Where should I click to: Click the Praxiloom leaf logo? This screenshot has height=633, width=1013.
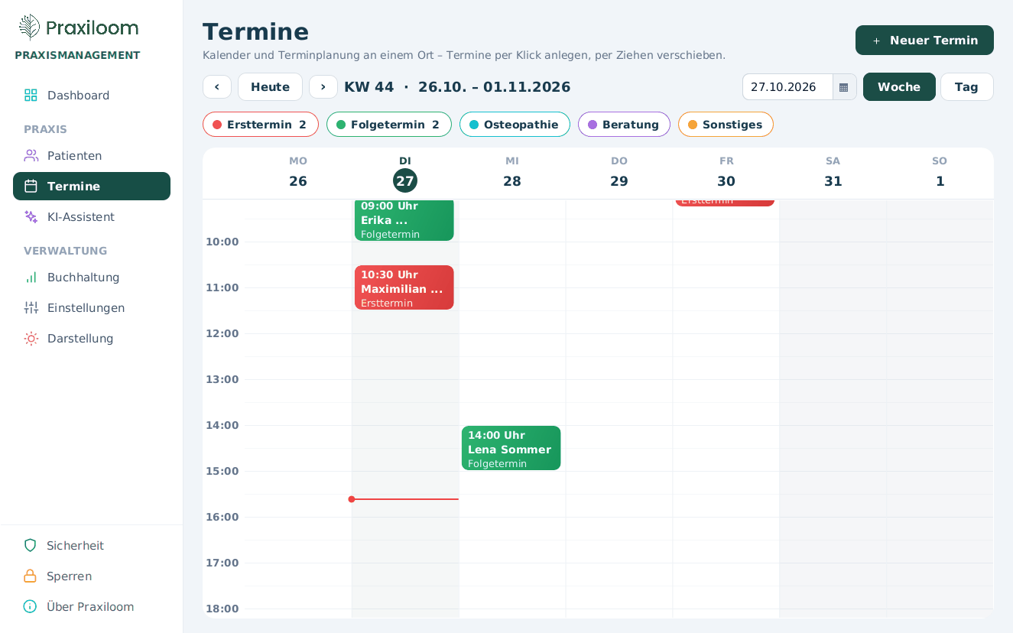pos(29,27)
